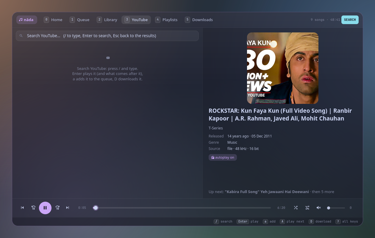Click the volume slider
This screenshot has height=238, width=375.
(336, 208)
